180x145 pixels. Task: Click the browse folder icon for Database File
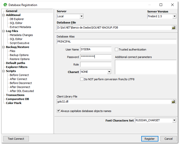[x=174, y=27]
